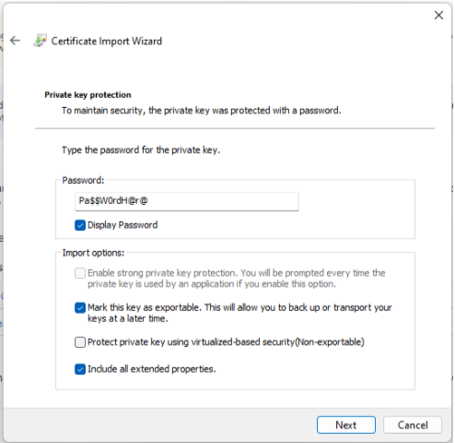Click the Display Password label text
Image resolution: width=455 pixels, height=443 pixels.
[x=122, y=225]
